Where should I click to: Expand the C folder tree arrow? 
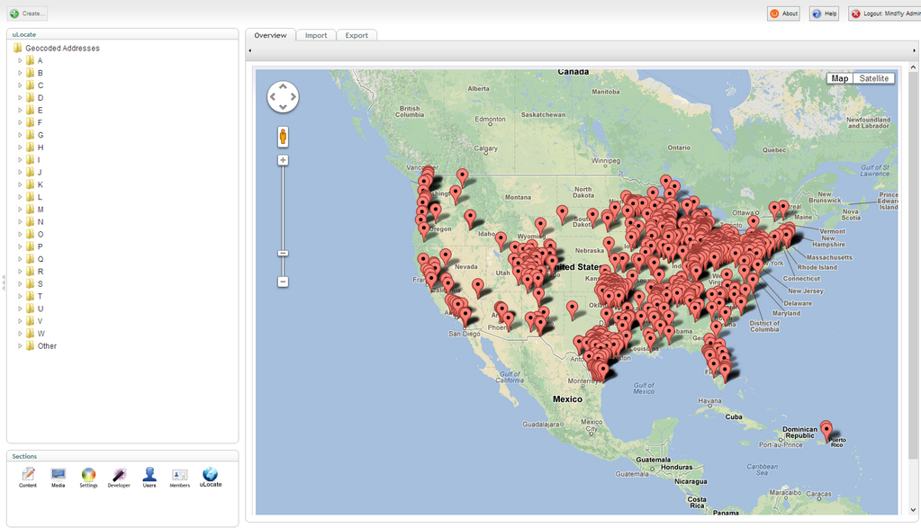coord(20,85)
